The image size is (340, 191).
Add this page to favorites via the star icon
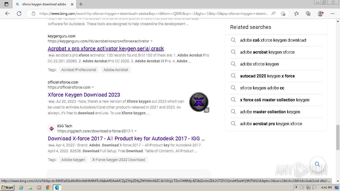(283, 14)
